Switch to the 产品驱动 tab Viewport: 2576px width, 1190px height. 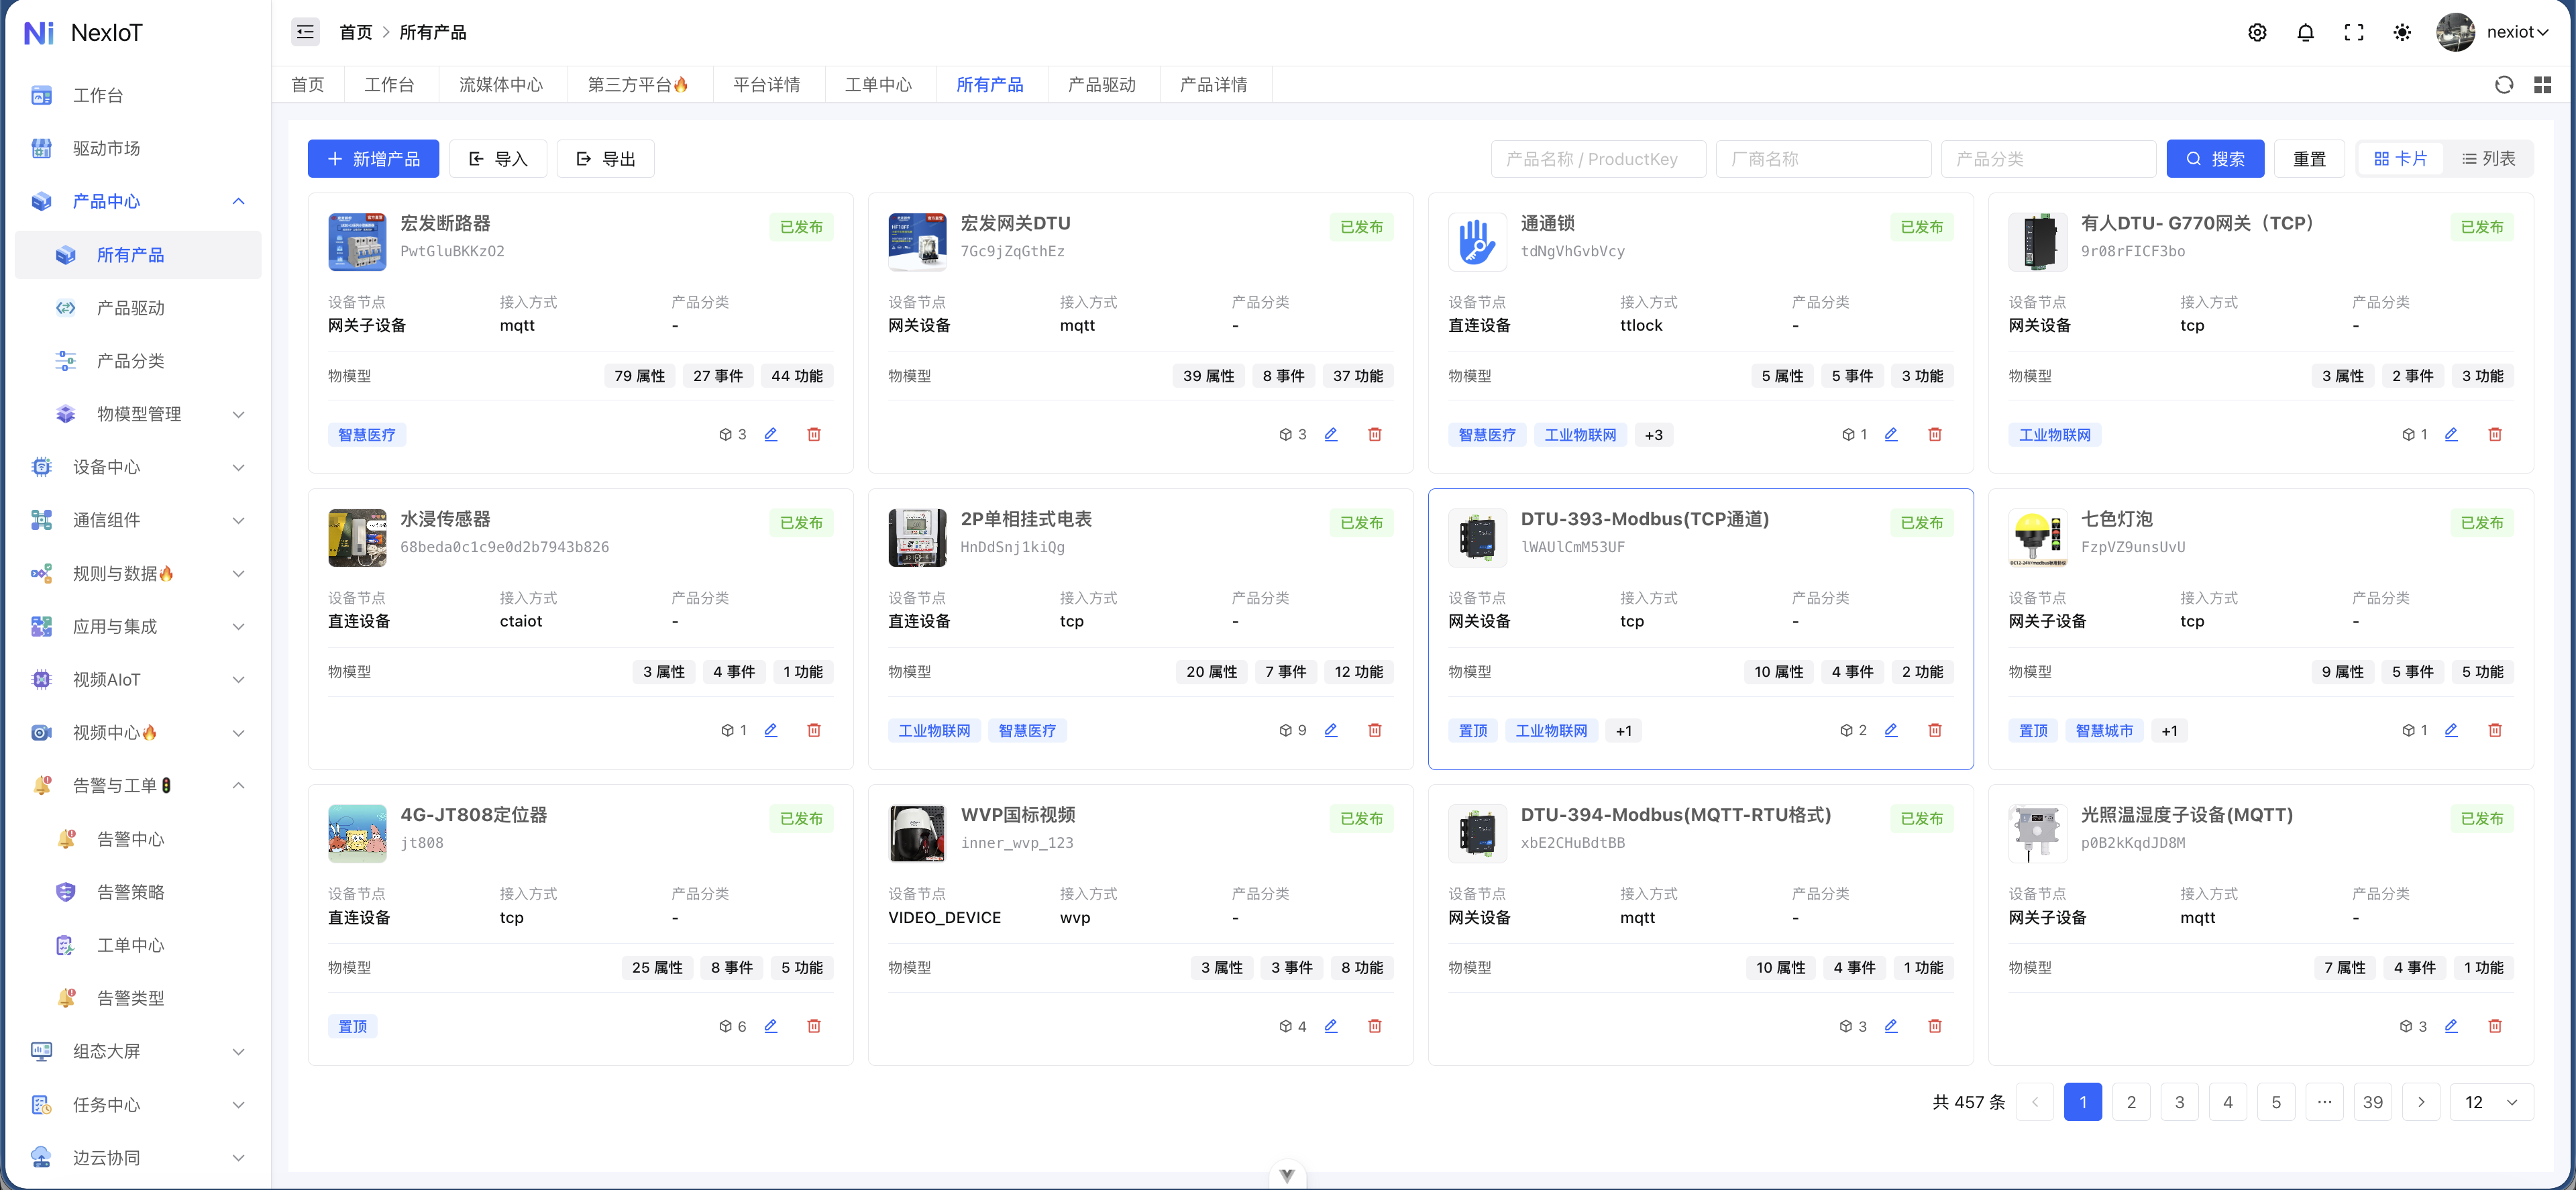[x=1102, y=85]
